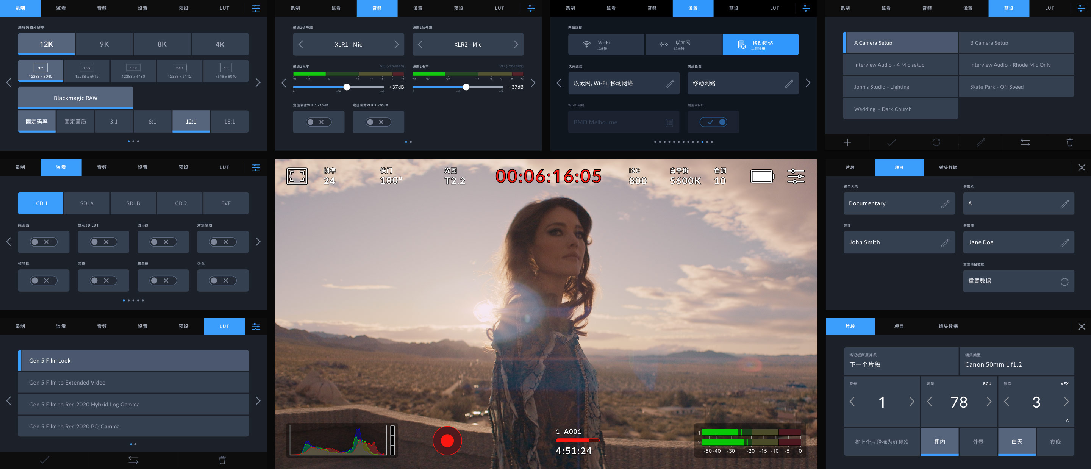
Task: Open next option for XLR1 - Mic source
Action: (x=396, y=44)
